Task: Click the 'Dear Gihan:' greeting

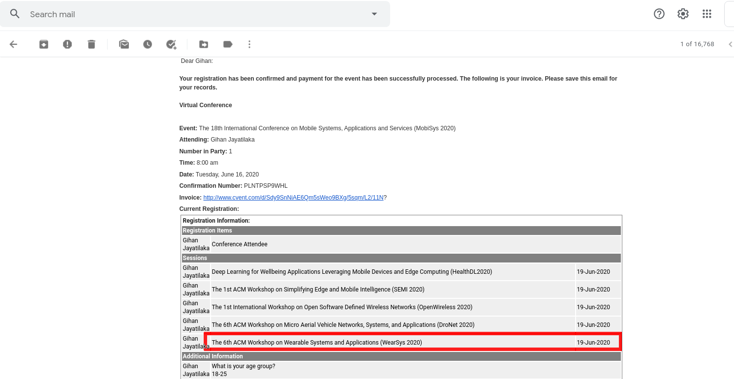Action: click(x=197, y=61)
